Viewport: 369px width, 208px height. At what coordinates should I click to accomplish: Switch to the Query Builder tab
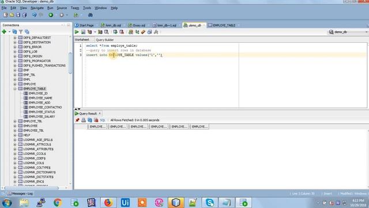(105, 40)
